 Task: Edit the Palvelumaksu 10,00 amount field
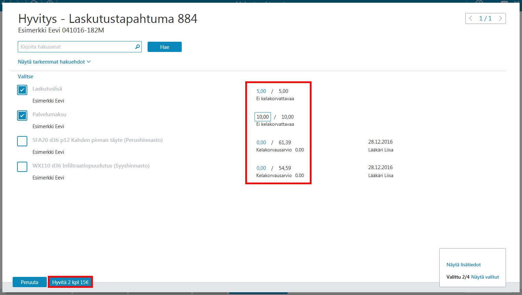click(263, 117)
